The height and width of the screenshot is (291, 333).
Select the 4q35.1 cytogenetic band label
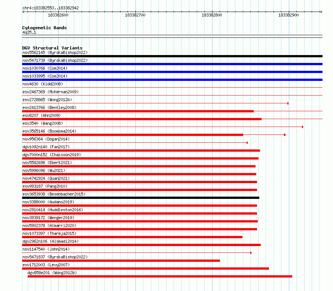pyautogui.click(x=29, y=32)
